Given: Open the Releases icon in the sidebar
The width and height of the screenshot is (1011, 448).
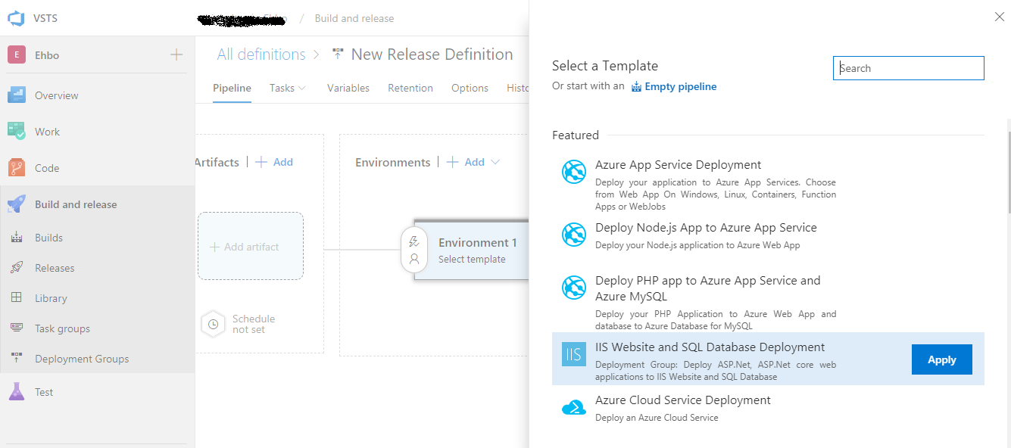Looking at the screenshot, I should (x=17, y=268).
